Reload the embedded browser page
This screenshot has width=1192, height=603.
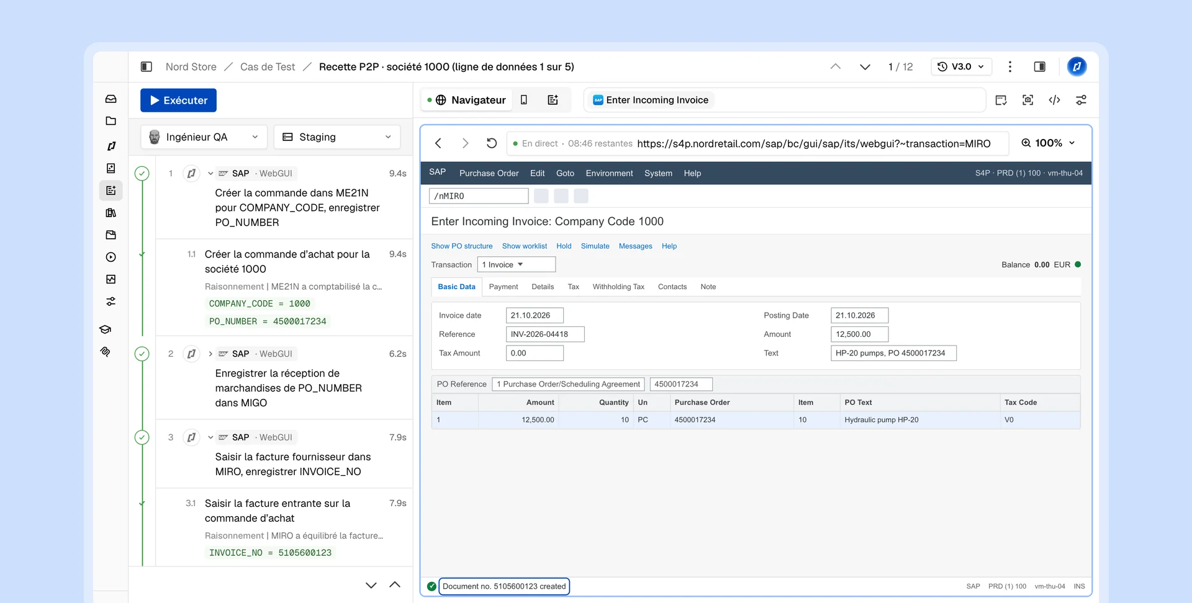(x=491, y=143)
